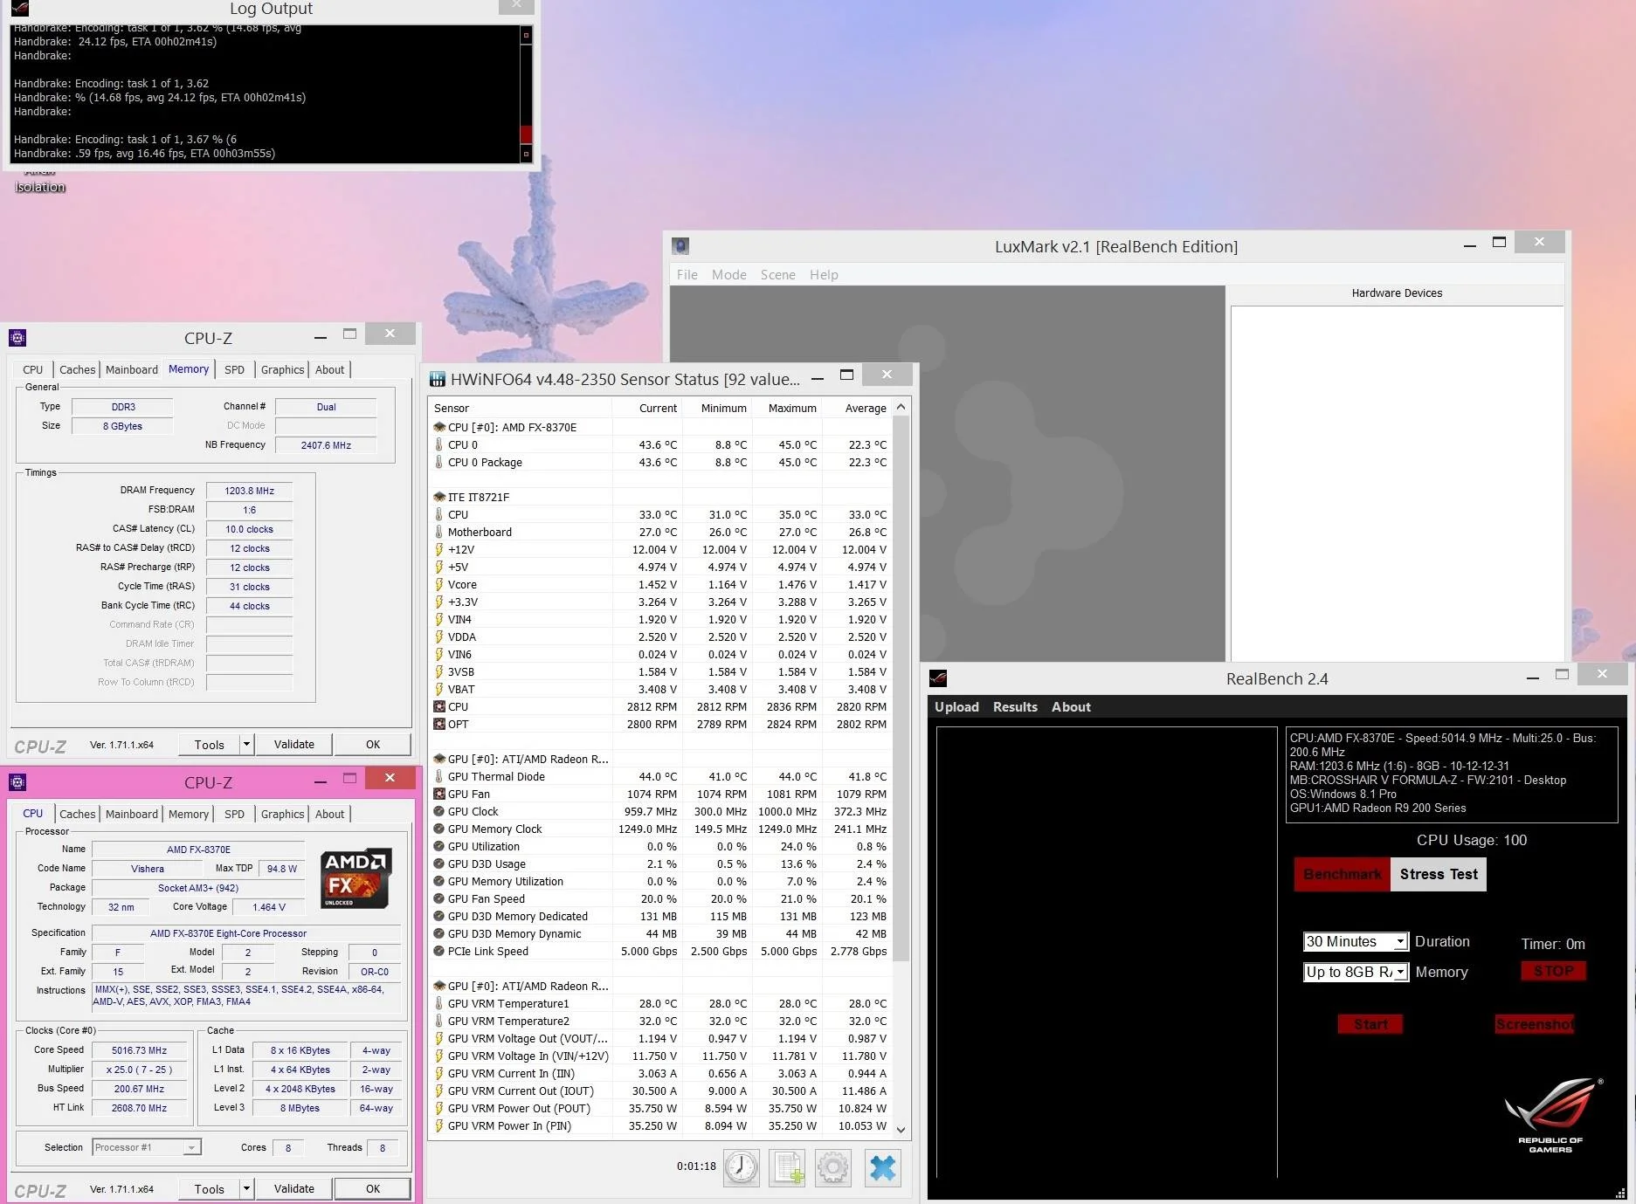Image resolution: width=1636 pixels, height=1204 pixels.
Task: Click the HWiNFO64 clock reset timer icon
Action: click(741, 1167)
